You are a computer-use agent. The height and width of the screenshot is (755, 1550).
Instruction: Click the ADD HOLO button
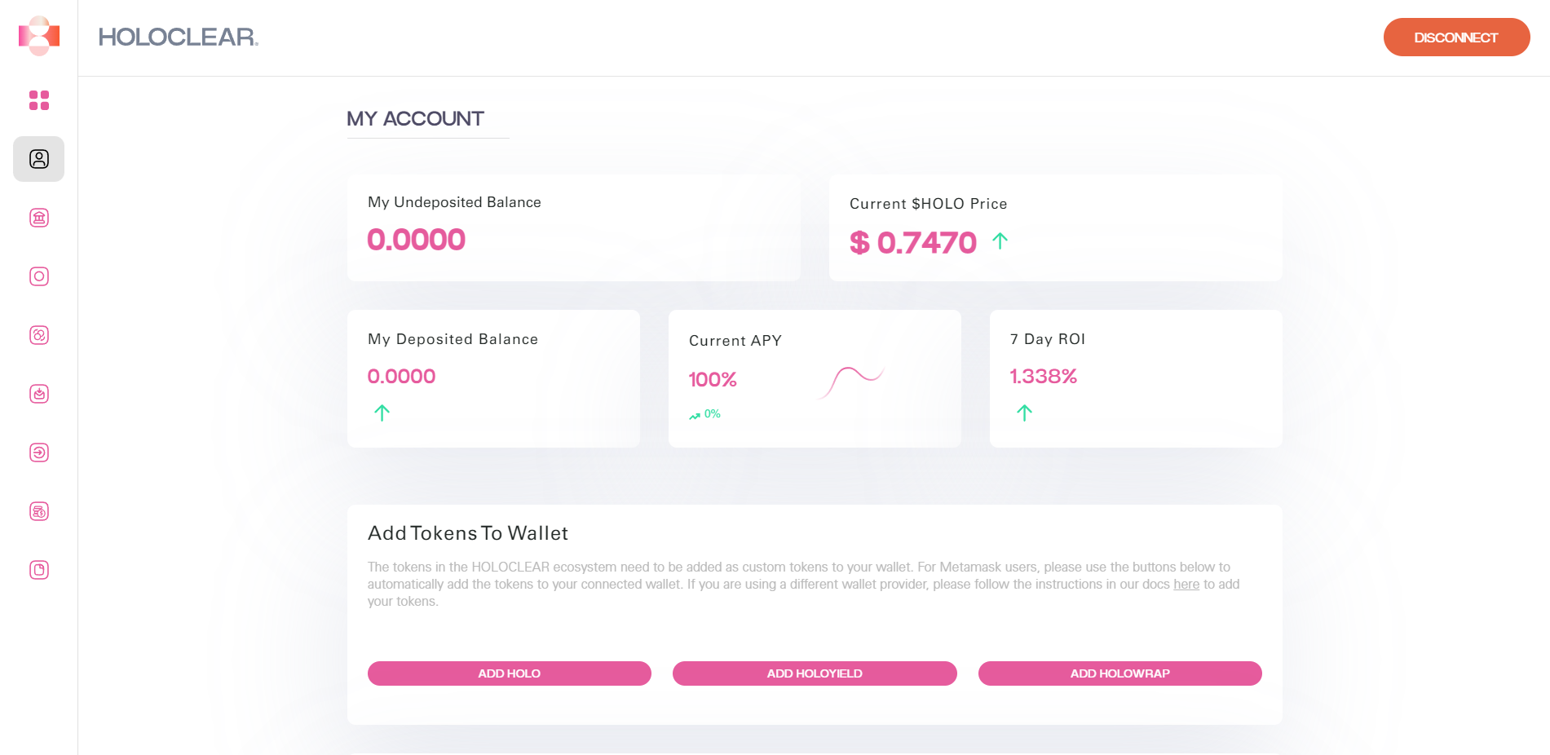point(509,673)
